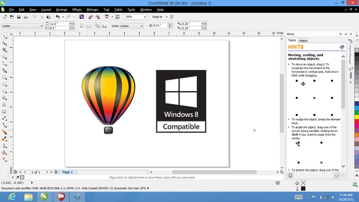Click the Save icon in toolbar
The height and width of the screenshot is (202, 359).
point(19,17)
